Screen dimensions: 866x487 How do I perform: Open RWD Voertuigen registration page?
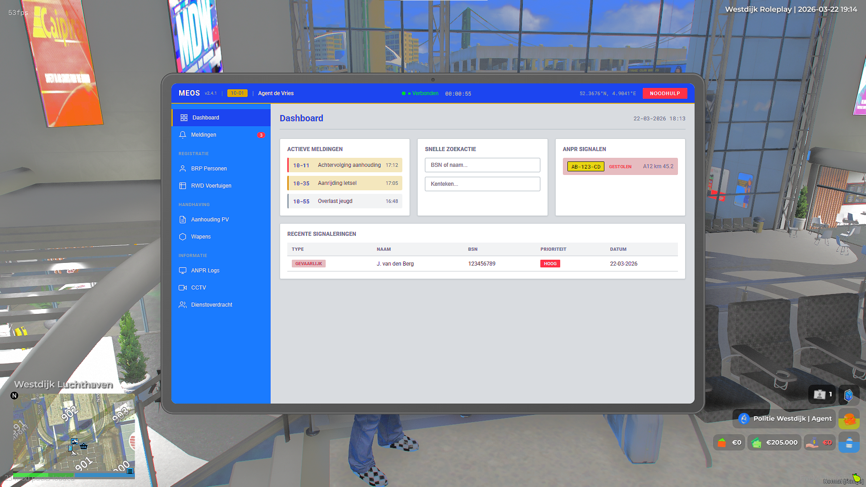click(211, 185)
